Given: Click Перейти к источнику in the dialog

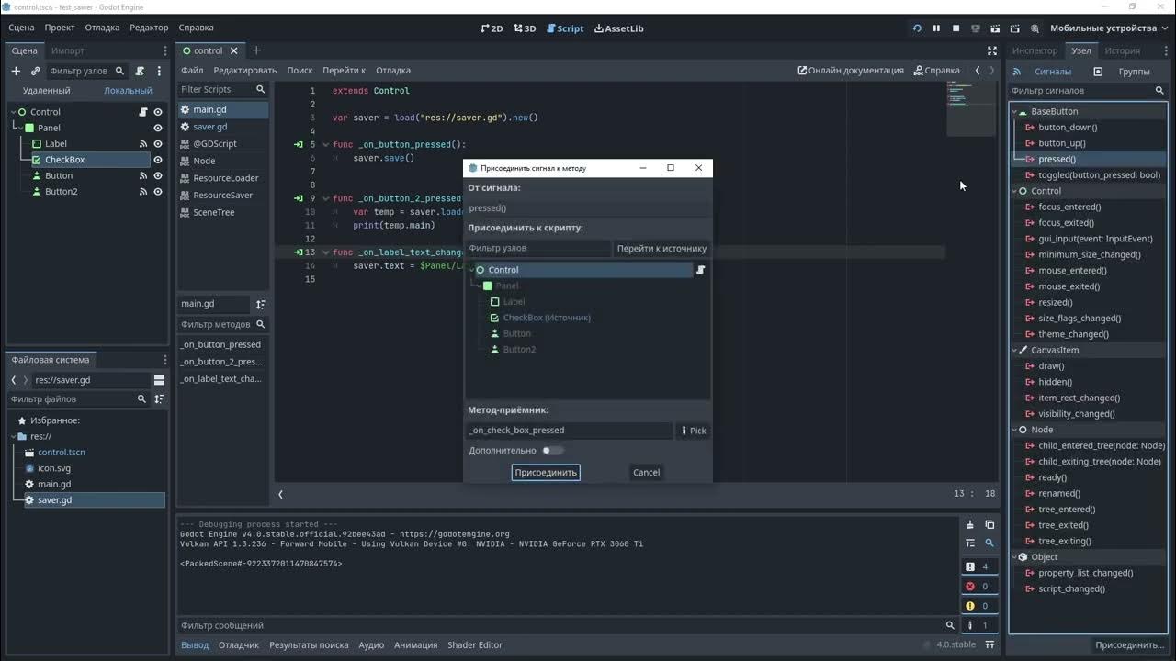Looking at the screenshot, I should (x=661, y=249).
